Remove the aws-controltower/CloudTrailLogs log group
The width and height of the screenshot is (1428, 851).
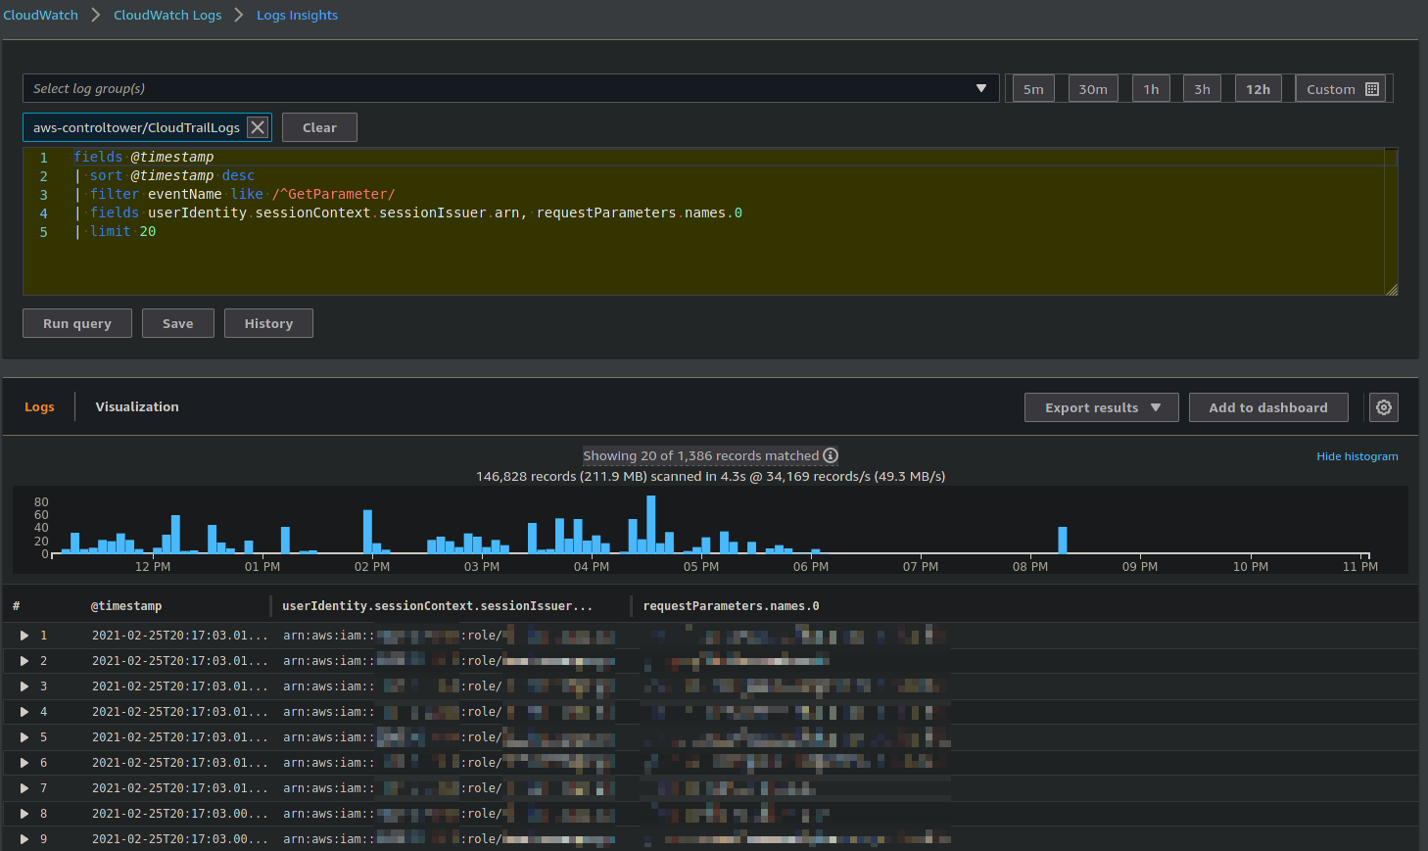click(x=258, y=127)
